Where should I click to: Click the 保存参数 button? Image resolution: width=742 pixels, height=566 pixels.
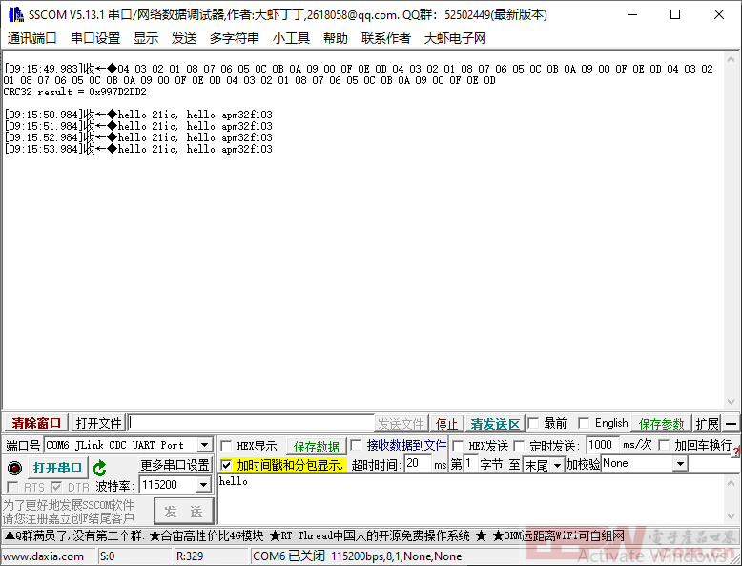pos(661,424)
